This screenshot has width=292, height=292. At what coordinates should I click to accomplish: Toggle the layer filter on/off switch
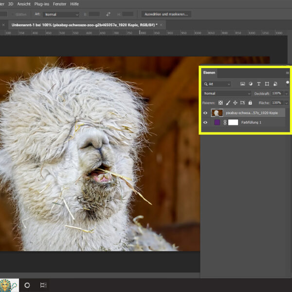coord(287,83)
